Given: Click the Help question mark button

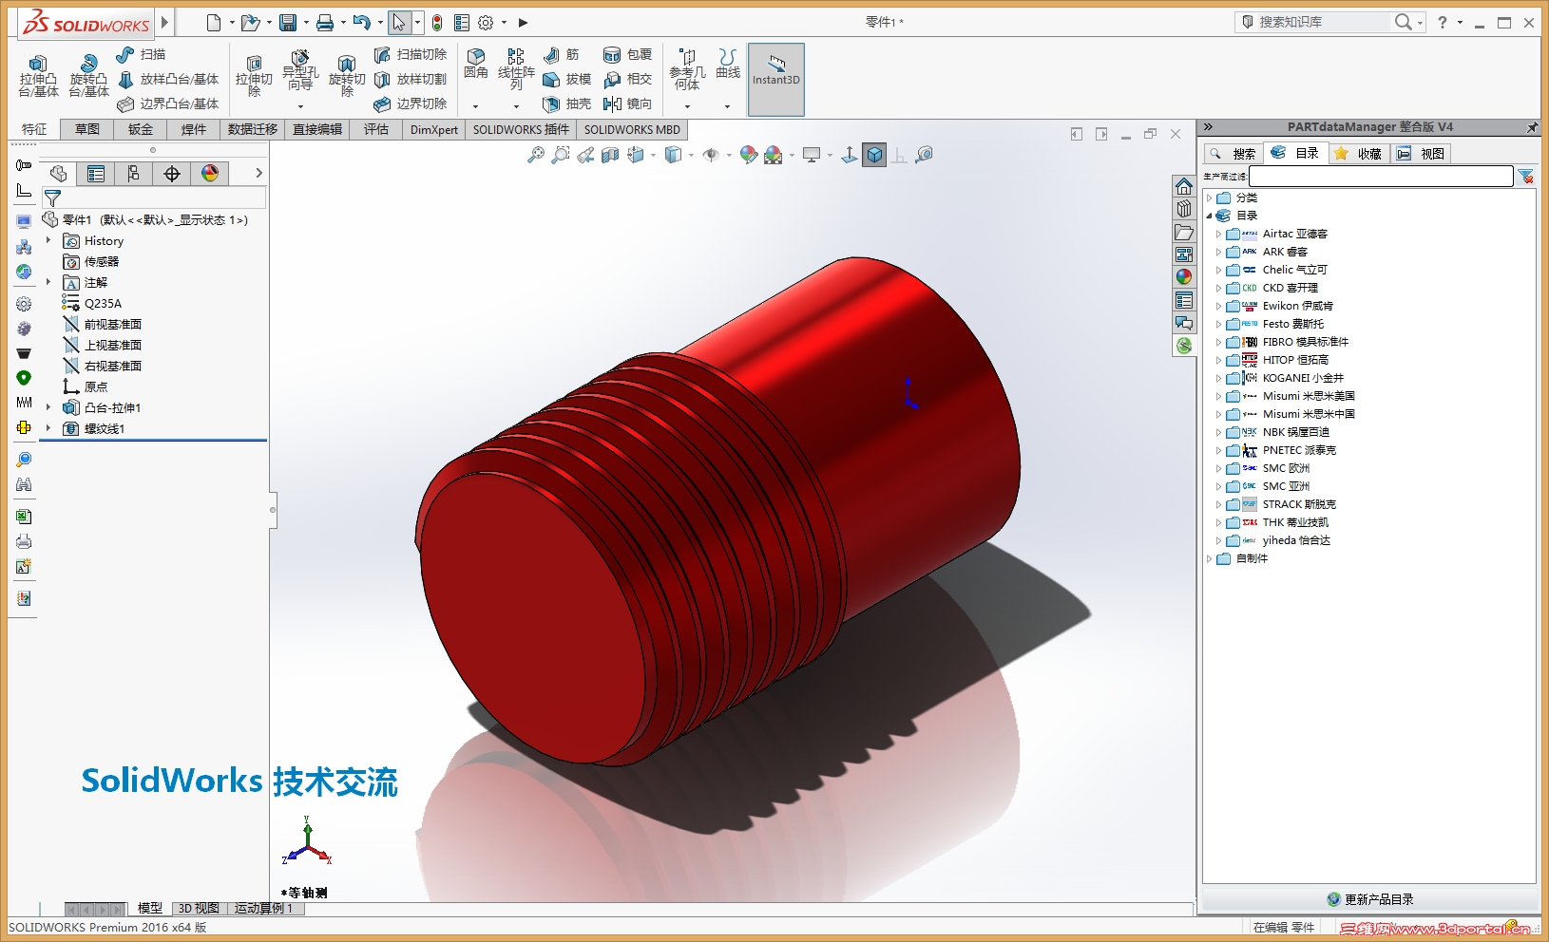Looking at the screenshot, I should pos(1443,23).
